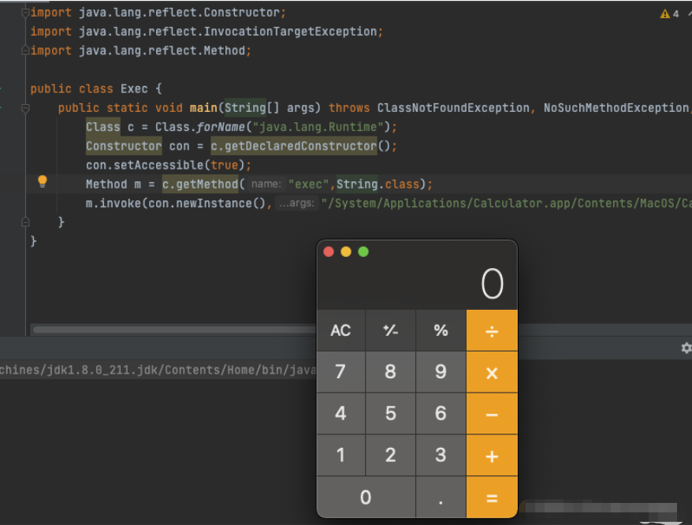Click the divide key on Calculator

click(x=492, y=330)
